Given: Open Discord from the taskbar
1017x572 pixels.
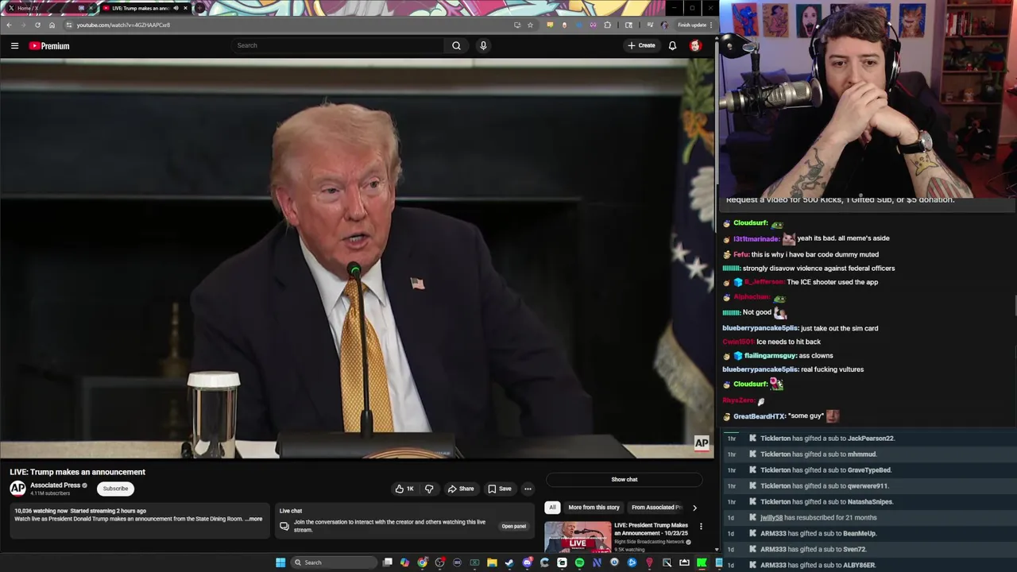Looking at the screenshot, I should pos(527,562).
